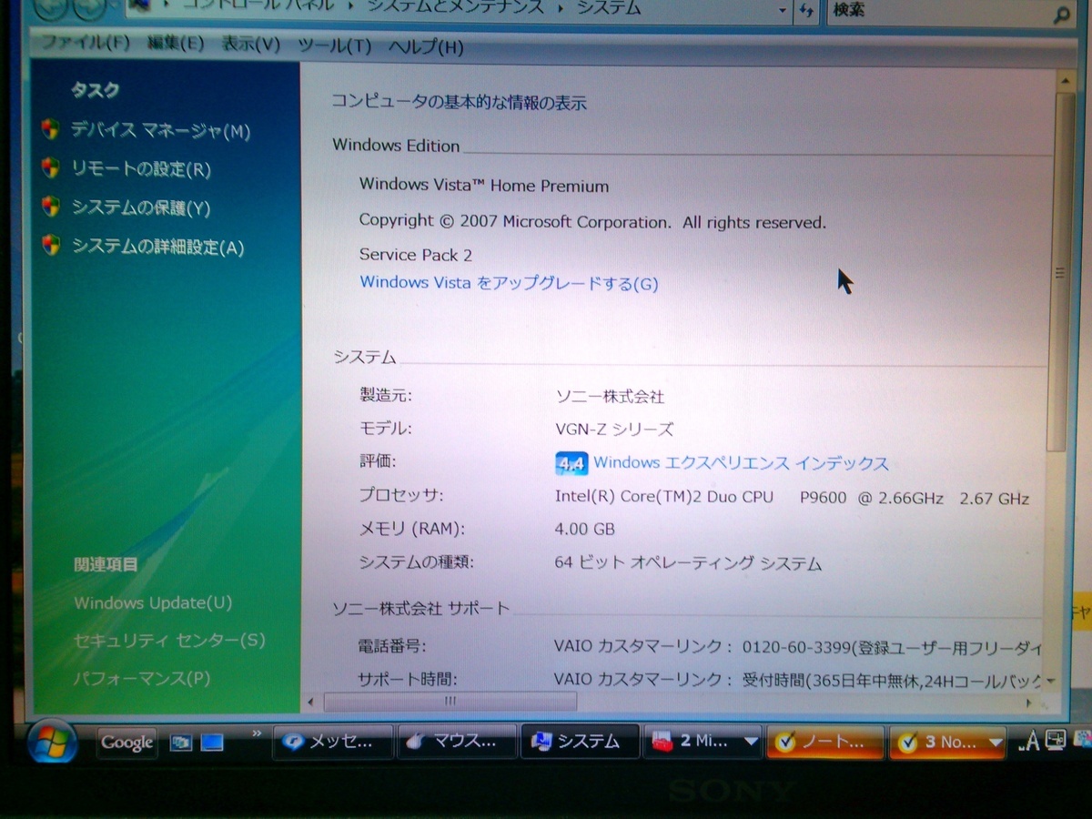The image size is (1092, 819).
Task: Open デバイス マネージャ(M) task link
Action: [160, 131]
